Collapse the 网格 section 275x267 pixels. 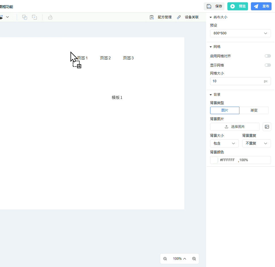(x=211, y=47)
